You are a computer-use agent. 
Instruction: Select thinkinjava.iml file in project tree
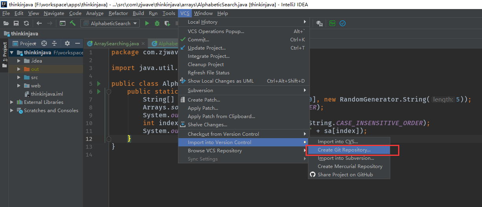point(47,94)
